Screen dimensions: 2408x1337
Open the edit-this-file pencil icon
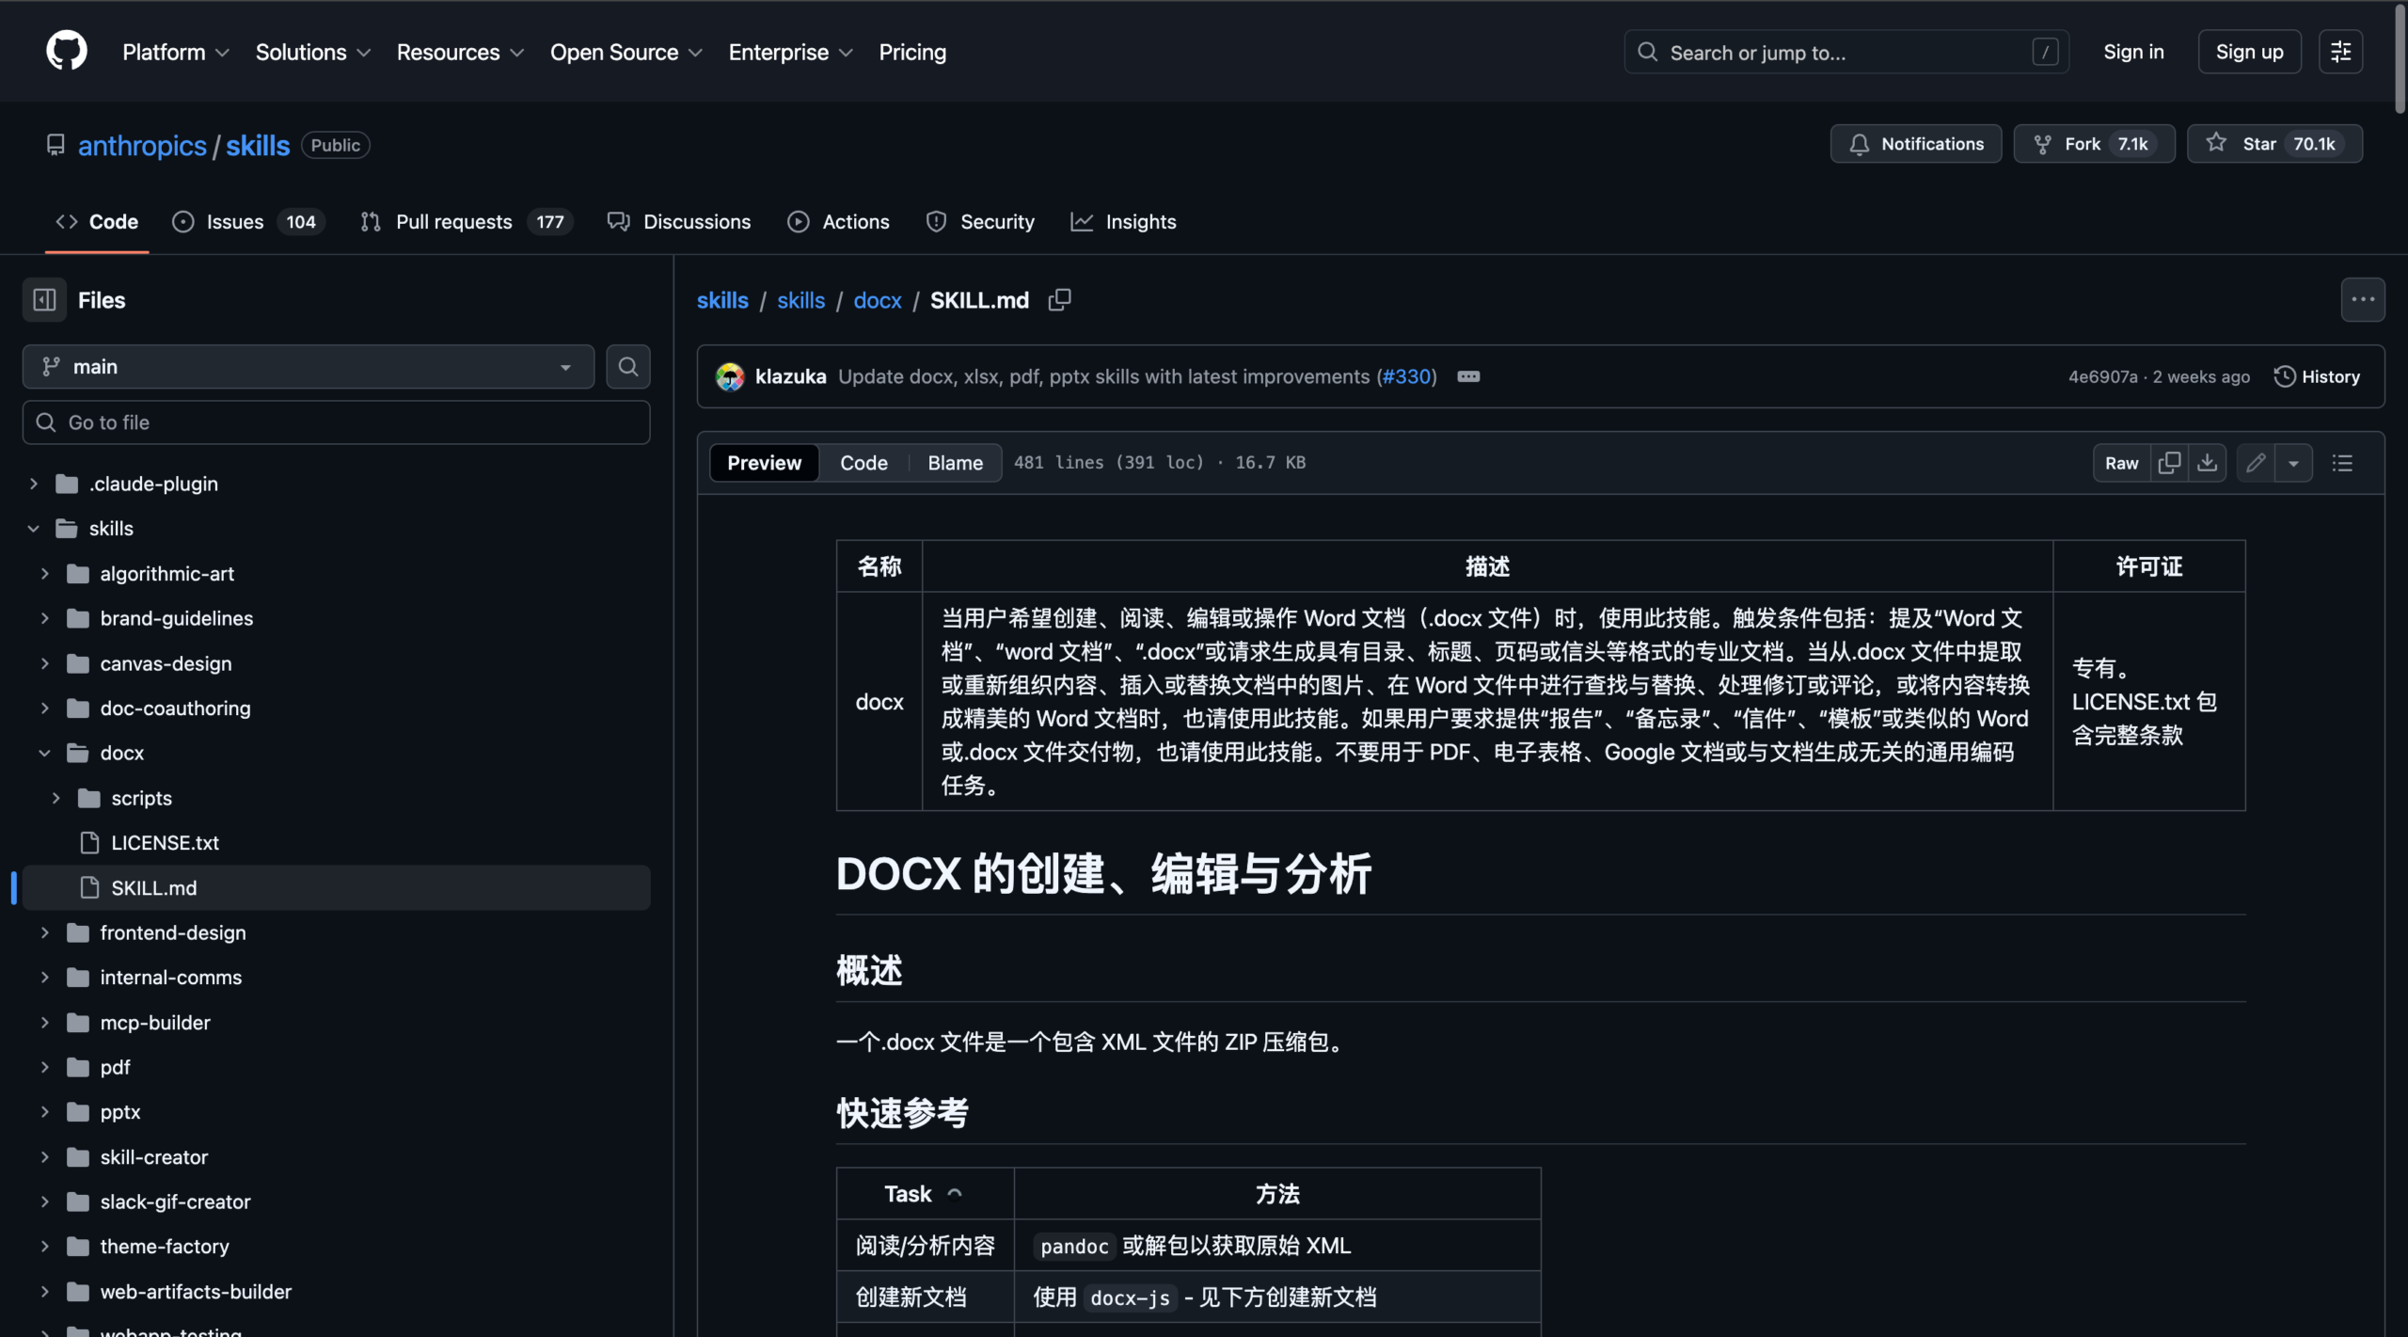pyautogui.click(x=2254, y=462)
